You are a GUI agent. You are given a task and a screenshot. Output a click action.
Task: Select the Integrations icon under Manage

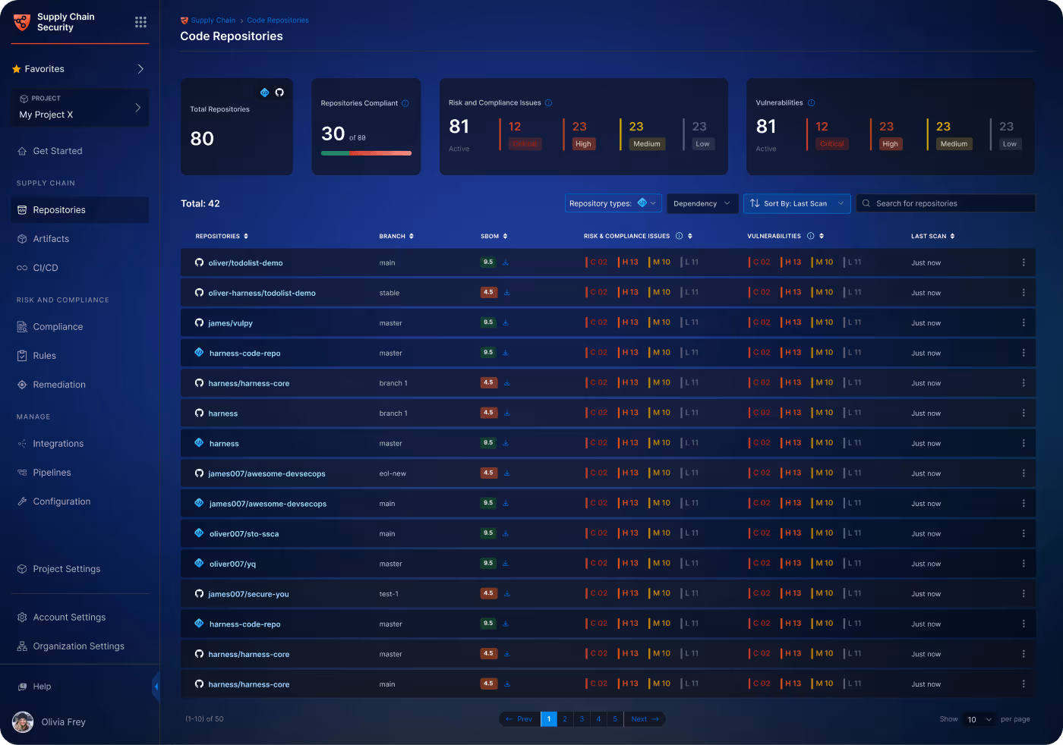pos(23,443)
